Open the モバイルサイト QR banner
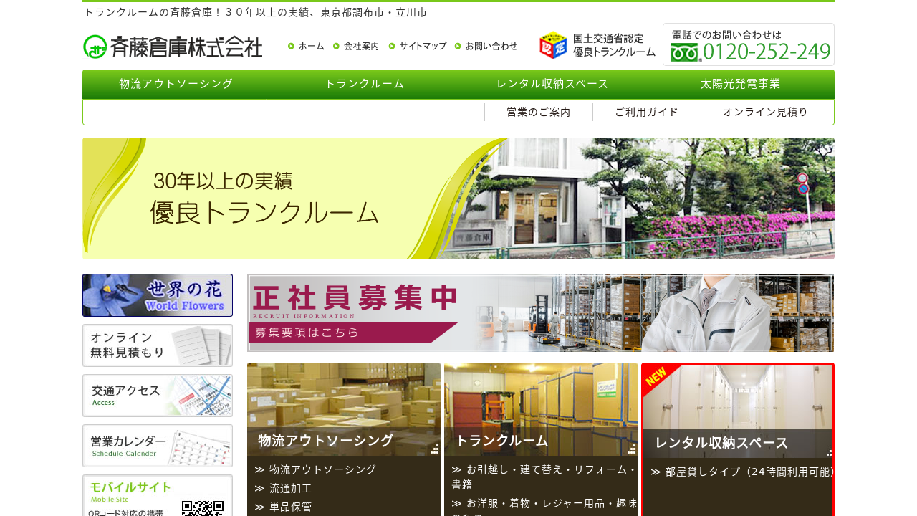This screenshot has height=516, width=917. point(158,496)
